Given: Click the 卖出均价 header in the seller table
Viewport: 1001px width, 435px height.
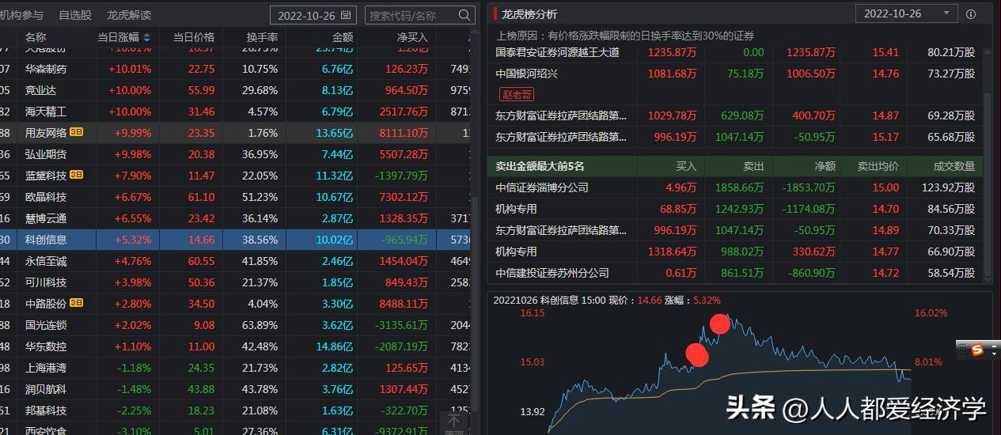Looking at the screenshot, I should [878, 166].
